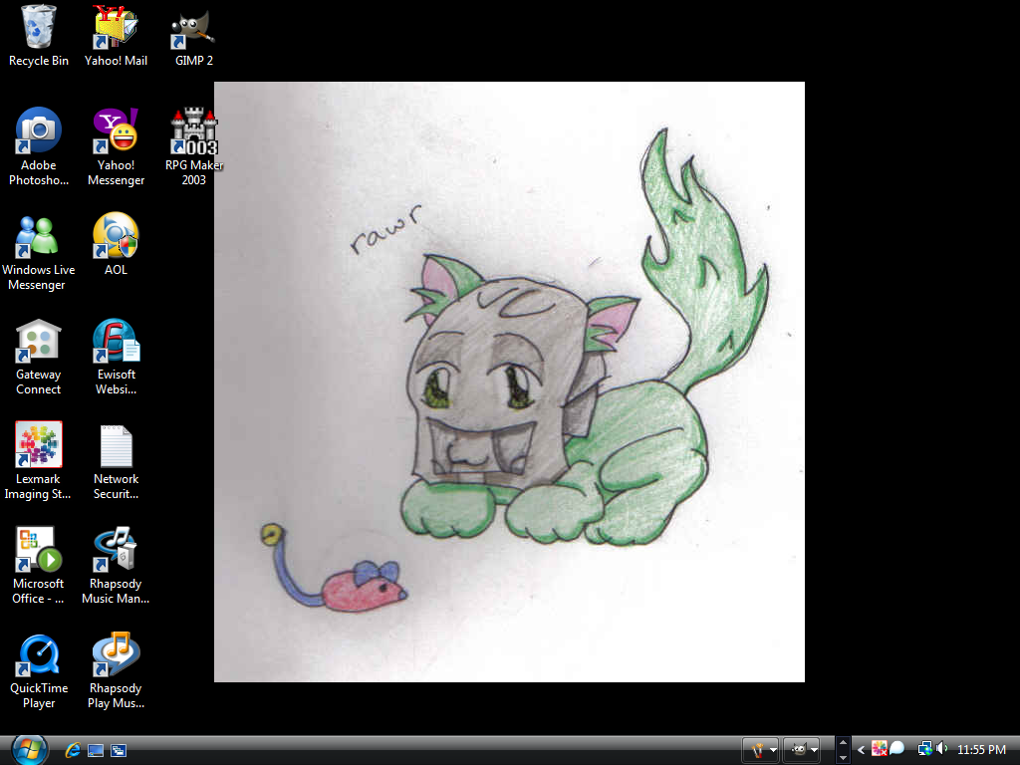Image resolution: width=1020 pixels, height=765 pixels.
Task: Click the 11:55 PM clock
Action: coord(981,750)
